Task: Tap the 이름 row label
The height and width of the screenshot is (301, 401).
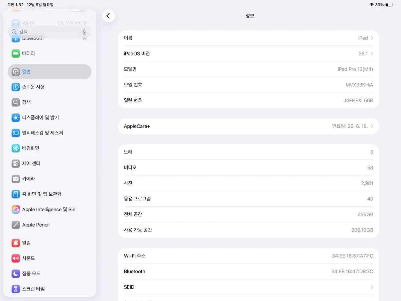Action: click(x=128, y=38)
